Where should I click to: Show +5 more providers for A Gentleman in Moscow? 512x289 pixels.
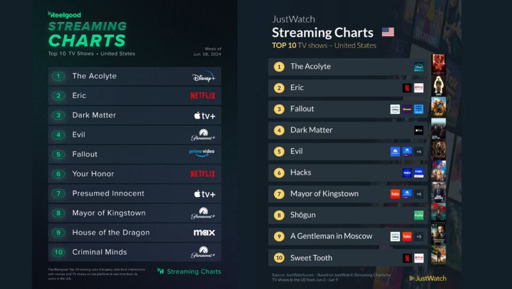tap(419, 236)
